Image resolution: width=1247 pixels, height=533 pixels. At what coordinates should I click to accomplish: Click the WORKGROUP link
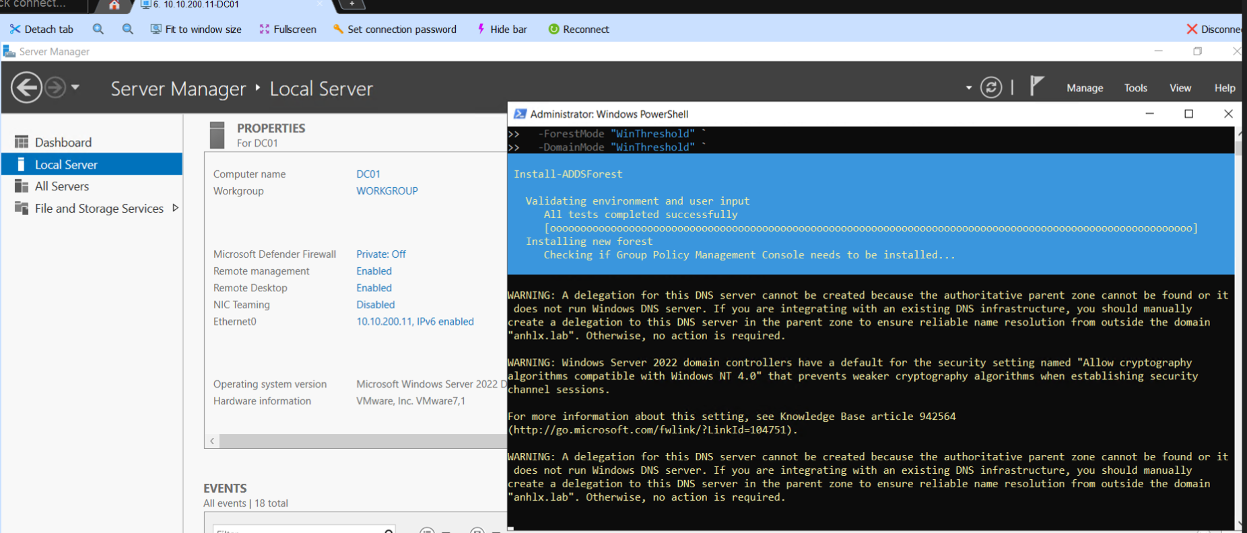[387, 191]
